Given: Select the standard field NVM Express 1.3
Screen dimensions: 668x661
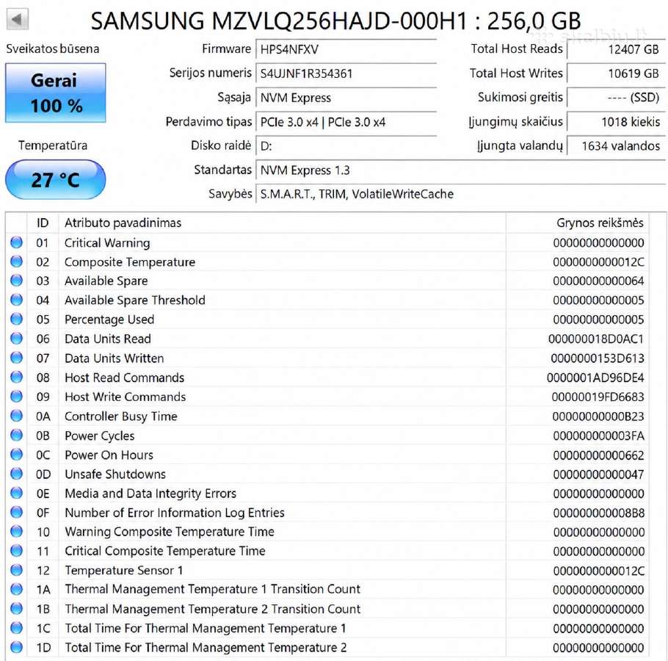Looking at the screenshot, I should coord(460,170).
